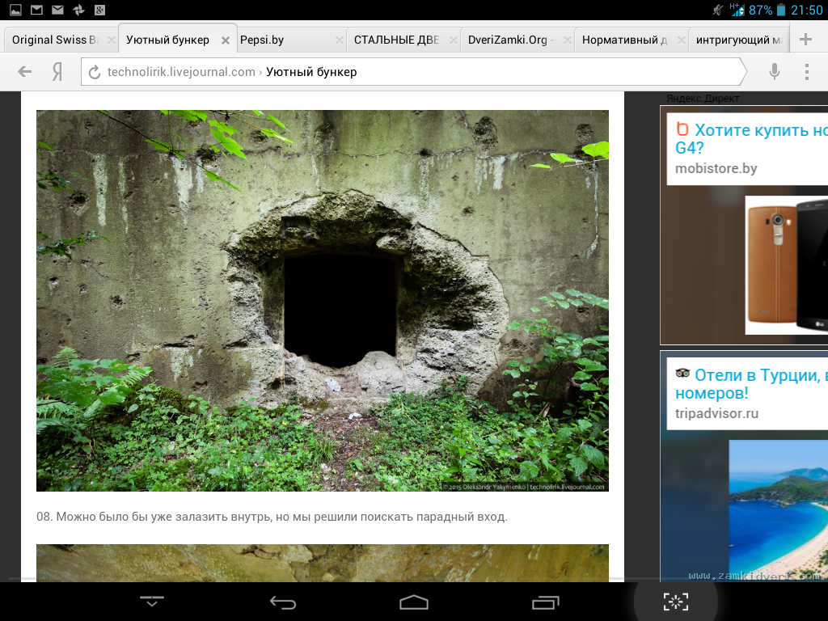Close the 'СТАЛЬНЫЕ ДВЕ' tab
The width and height of the screenshot is (828, 621).
pyautogui.click(x=453, y=40)
